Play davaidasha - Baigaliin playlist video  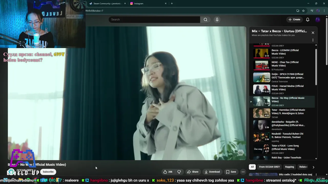tap(282, 125)
